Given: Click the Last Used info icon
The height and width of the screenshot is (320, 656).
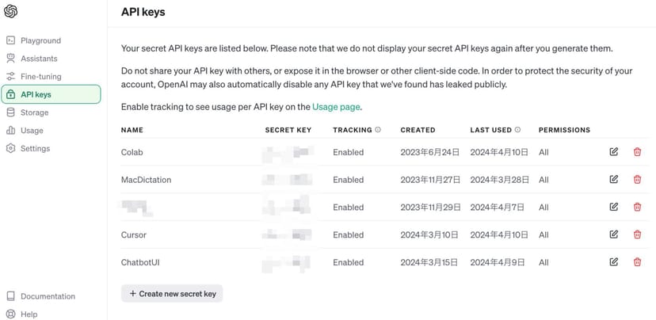Looking at the screenshot, I should [x=517, y=130].
